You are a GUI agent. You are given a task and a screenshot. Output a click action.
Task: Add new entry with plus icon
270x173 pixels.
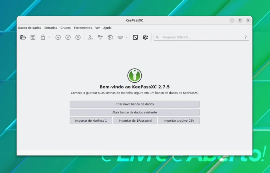point(58,37)
